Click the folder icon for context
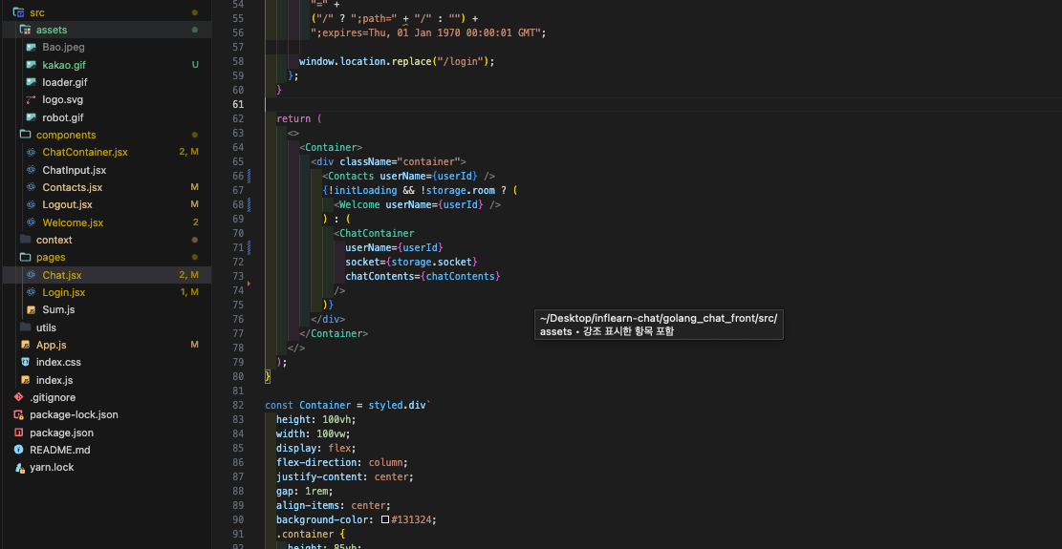Viewport: 1062px width, 549px height. click(x=25, y=240)
